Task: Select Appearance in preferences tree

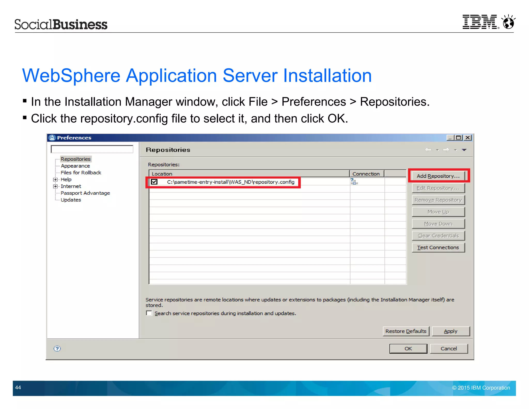Action: [75, 166]
